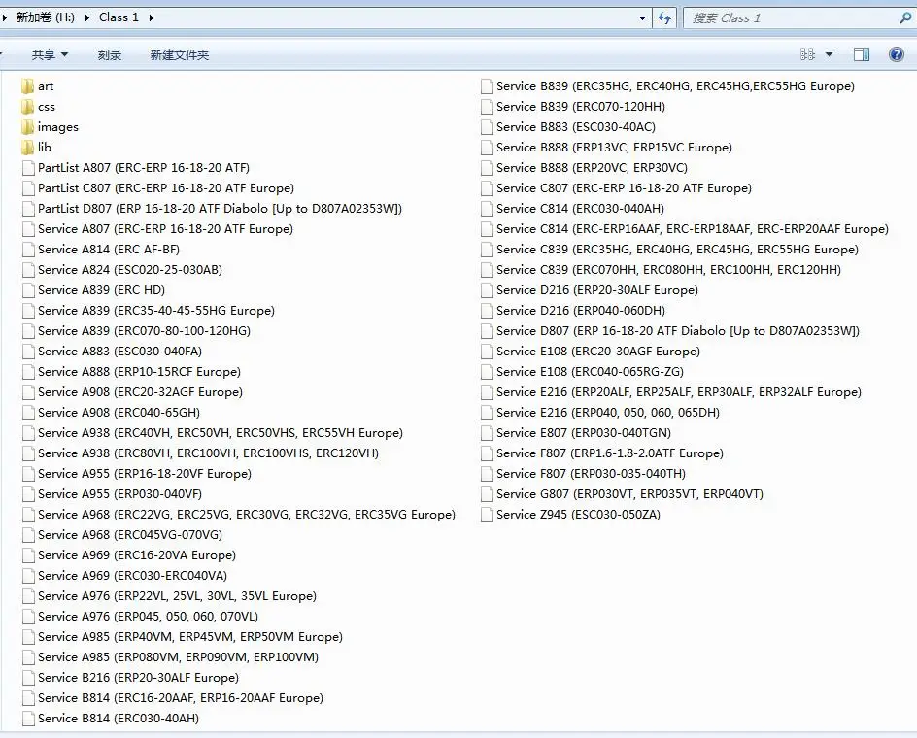This screenshot has height=738, width=917.
Task: Click file icon of Service A814 (ERC AF-BF)
Action: (28, 250)
